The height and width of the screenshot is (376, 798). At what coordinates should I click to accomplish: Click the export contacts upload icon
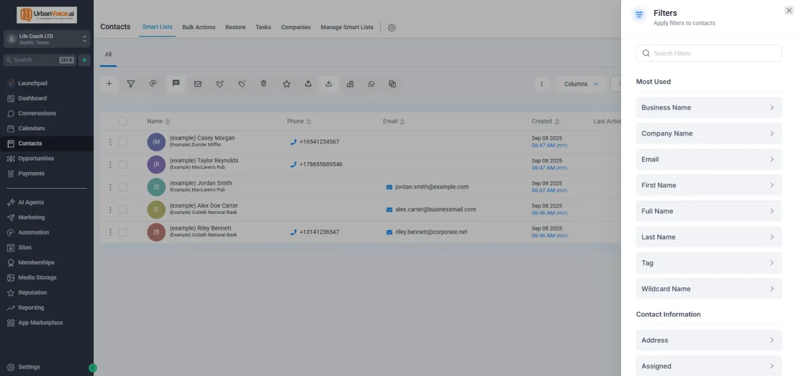click(x=308, y=84)
